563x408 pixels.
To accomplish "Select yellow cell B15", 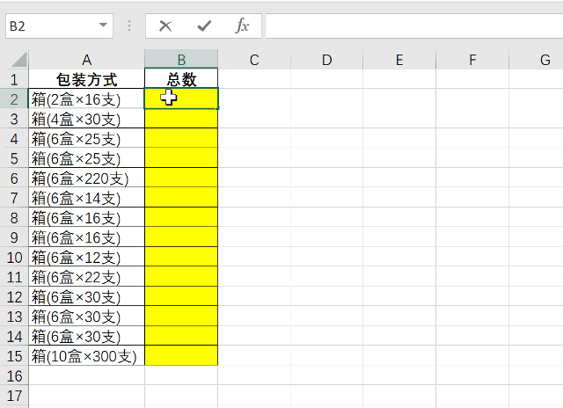I will tap(181, 355).
